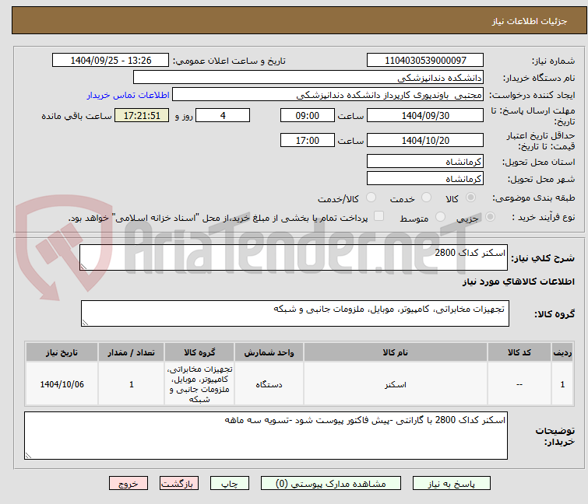Click the resize grip of شرح کلی نیاز box
The image size is (588, 504).
coord(83,267)
